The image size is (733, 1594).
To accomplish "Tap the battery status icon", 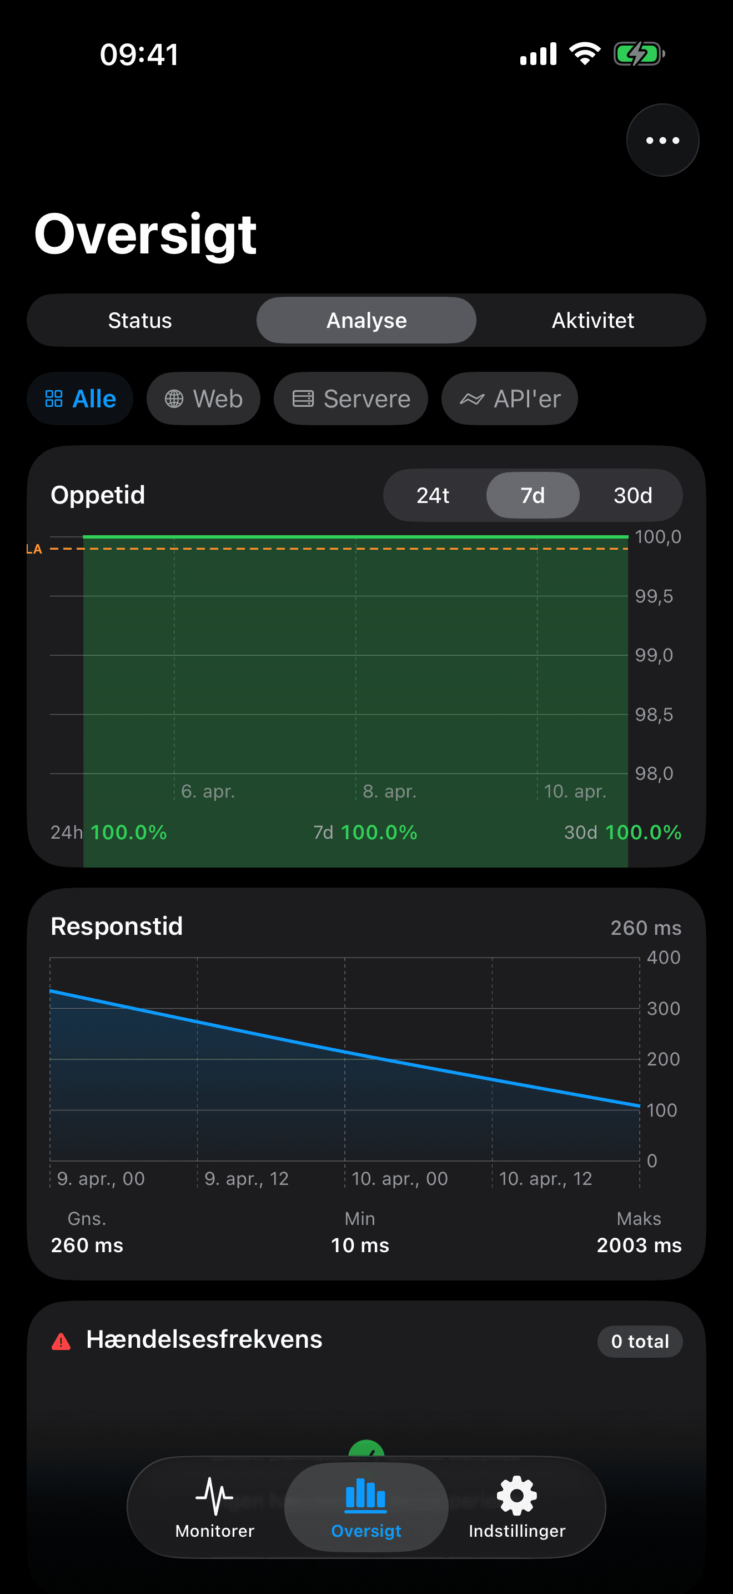I will [639, 54].
